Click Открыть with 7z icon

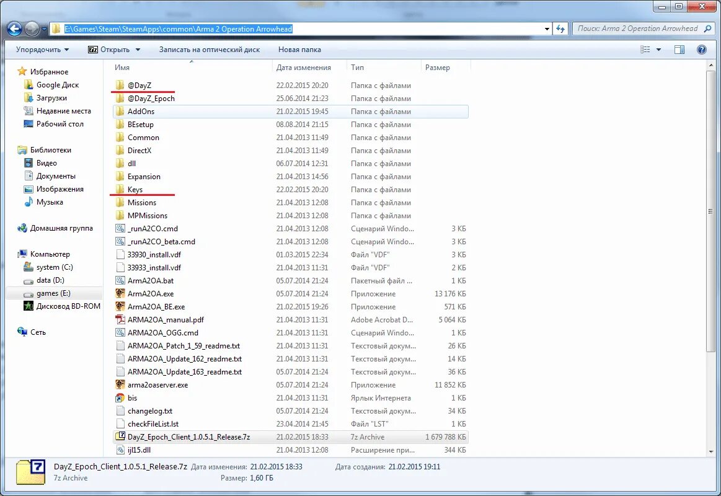(x=109, y=50)
